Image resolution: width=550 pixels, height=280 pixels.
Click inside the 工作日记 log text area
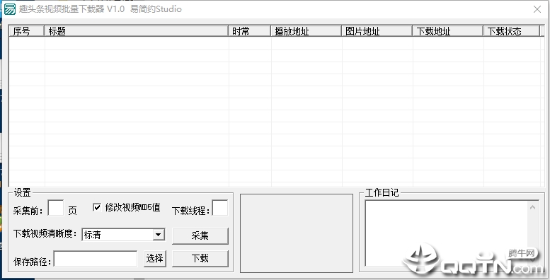pos(447,233)
